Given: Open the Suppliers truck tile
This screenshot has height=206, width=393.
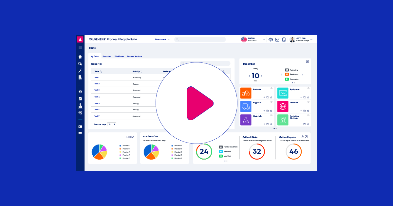Looking at the screenshot, I should pos(246,107).
